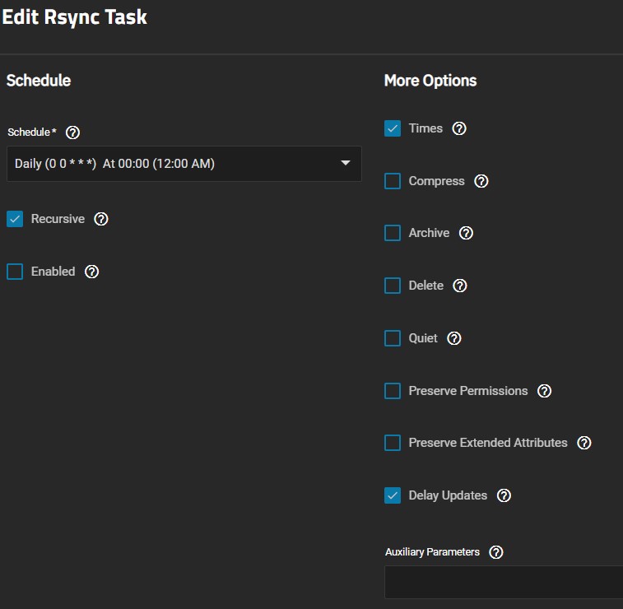Click the Edit Rsync Task title

click(x=75, y=17)
